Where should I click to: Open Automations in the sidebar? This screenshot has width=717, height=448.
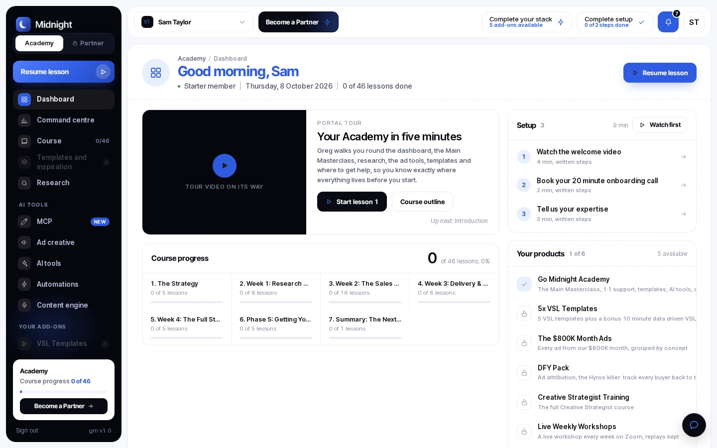tap(64, 284)
